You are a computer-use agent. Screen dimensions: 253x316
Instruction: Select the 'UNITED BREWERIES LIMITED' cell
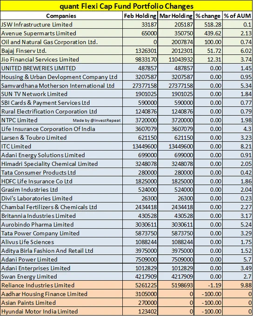coord(61,68)
